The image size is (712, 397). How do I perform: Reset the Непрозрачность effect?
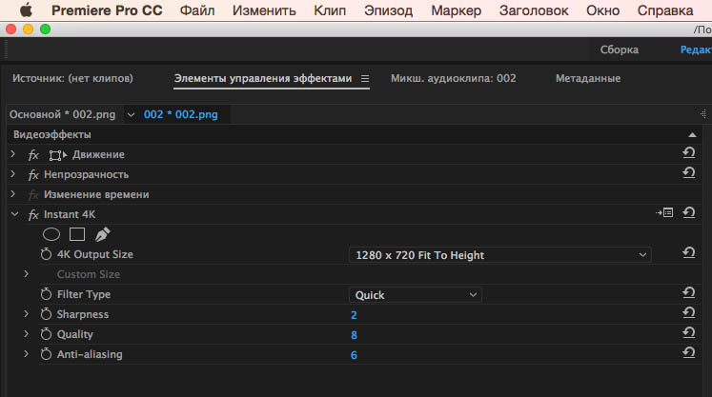point(689,173)
